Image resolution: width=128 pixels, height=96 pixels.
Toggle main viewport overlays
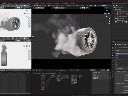coord(95,6)
